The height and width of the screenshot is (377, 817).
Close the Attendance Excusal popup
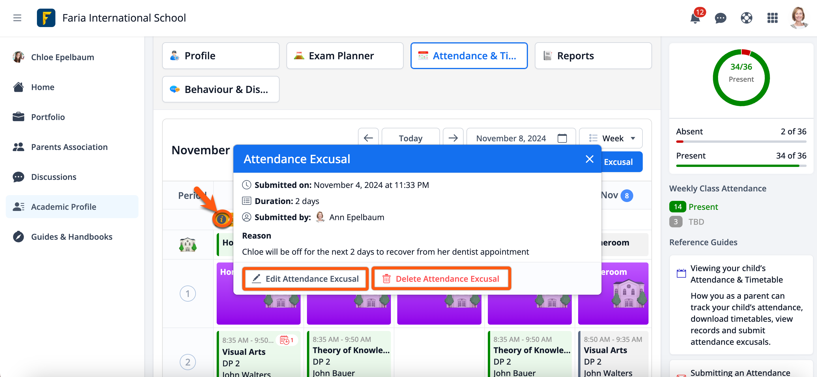pyautogui.click(x=589, y=159)
